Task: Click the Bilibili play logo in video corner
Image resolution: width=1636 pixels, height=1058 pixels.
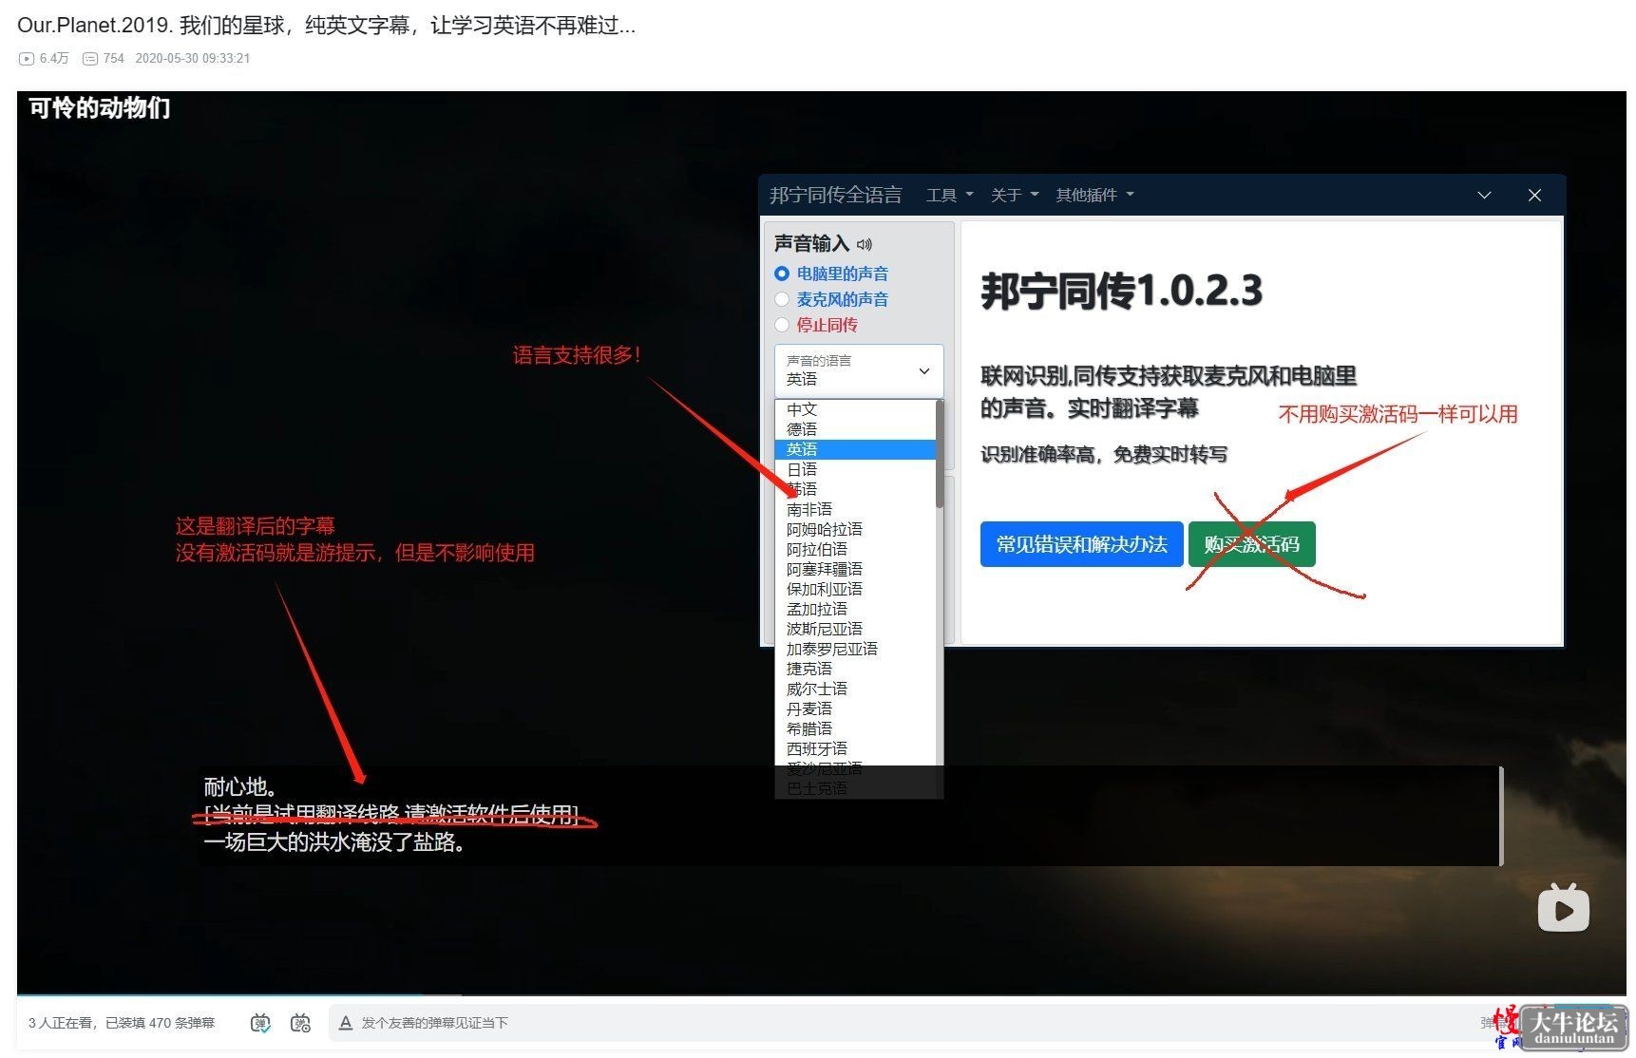Action: pos(1563,907)
